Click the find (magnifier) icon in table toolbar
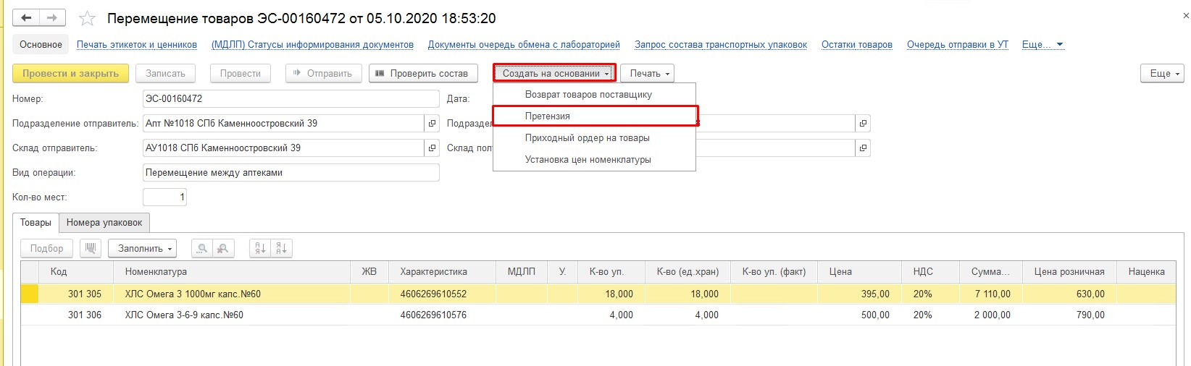Viewport: 1191px width, 366px height. point(202,248)
